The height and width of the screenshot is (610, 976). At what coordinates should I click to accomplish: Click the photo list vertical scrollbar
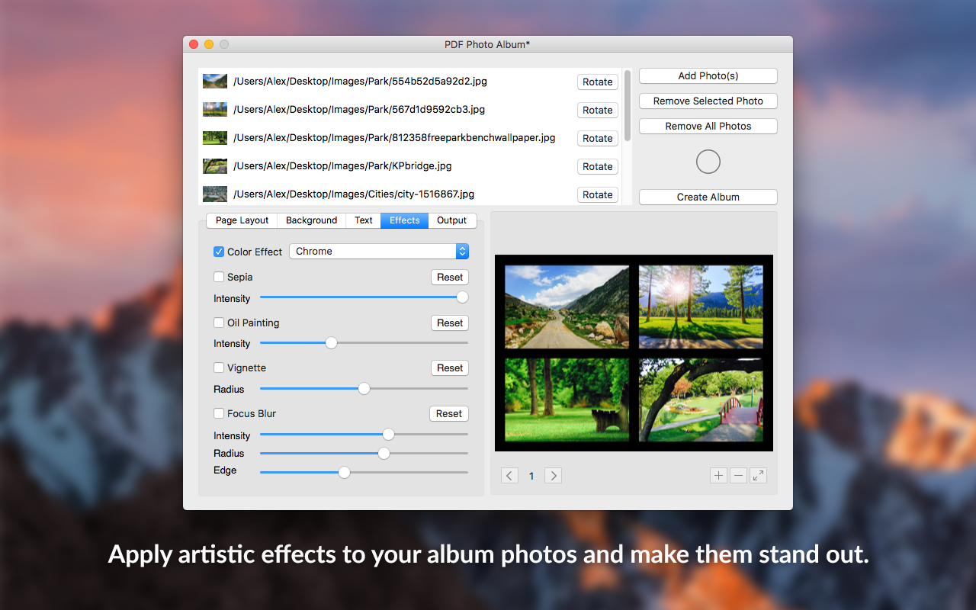[628, 105]
